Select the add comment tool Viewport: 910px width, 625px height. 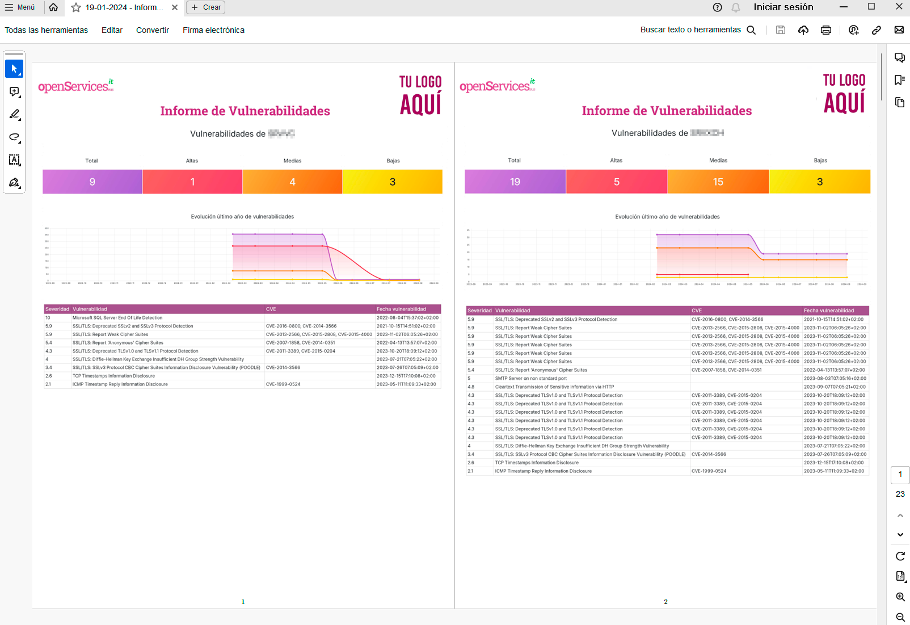(14, 92)
